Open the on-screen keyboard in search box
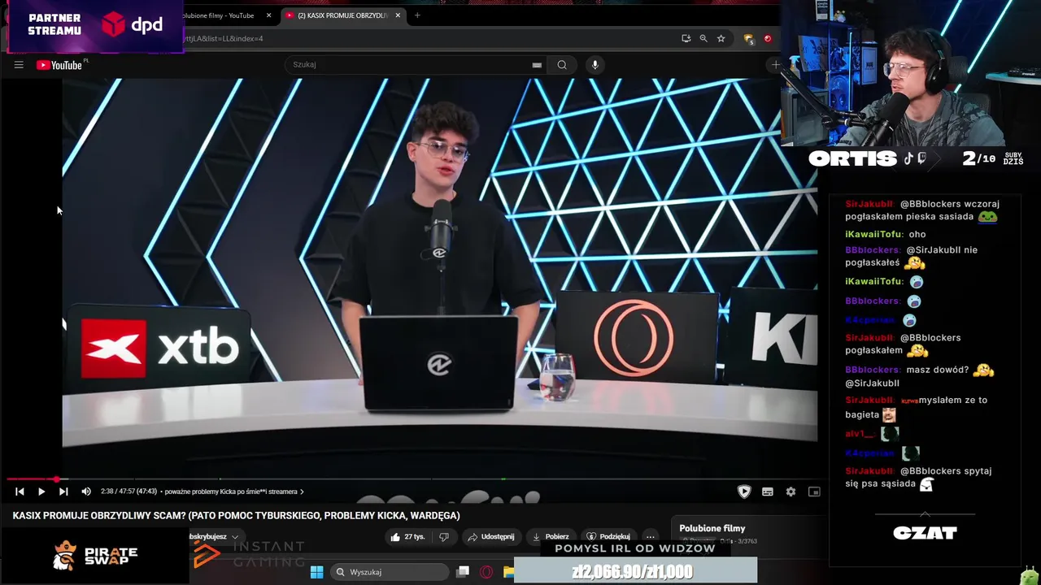 click(x=537, y=65)
